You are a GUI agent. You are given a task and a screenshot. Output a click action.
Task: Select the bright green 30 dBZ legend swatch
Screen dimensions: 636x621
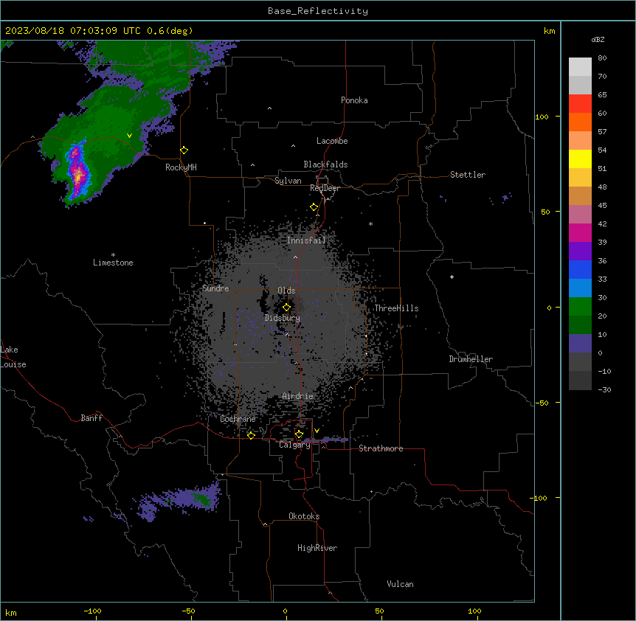[x=580, y=307]
